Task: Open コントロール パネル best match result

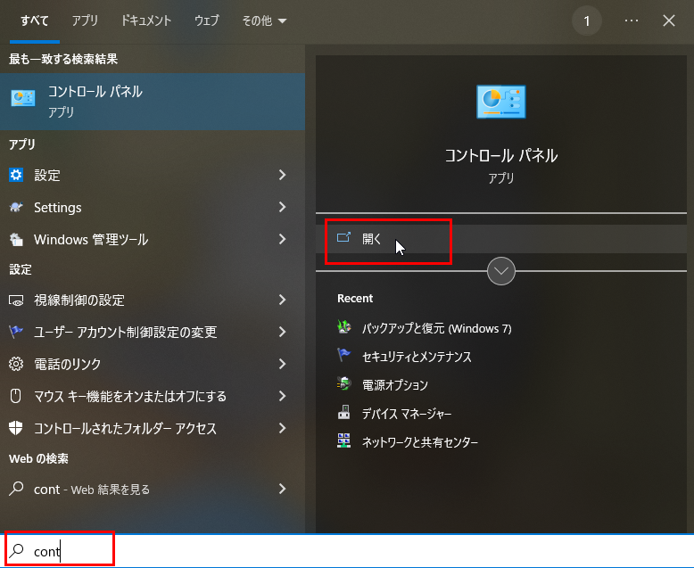Action: [153, 102]
